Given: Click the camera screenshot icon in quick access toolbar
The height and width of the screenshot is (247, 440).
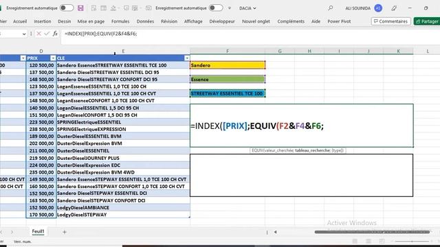Looking at the screenshot, I should [148, 8].
